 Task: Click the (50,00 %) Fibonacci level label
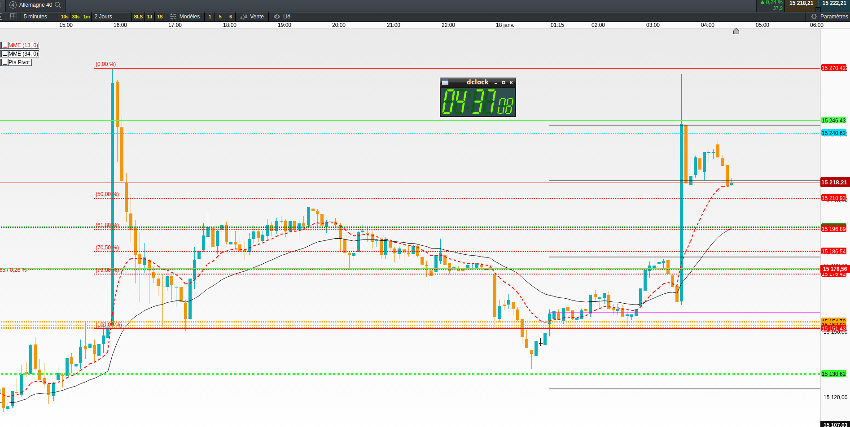[x=107, y=194]
